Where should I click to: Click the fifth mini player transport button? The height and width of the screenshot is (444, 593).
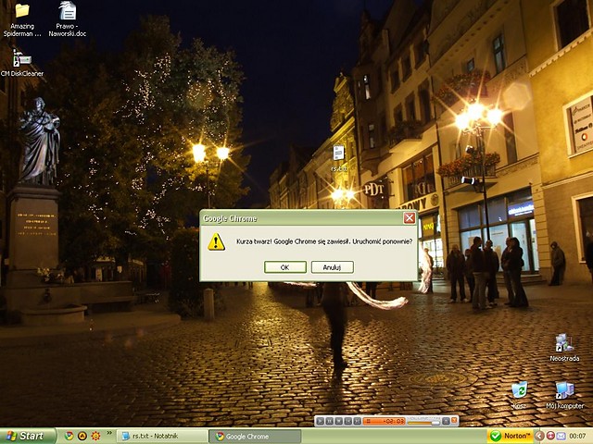[358, 421]
